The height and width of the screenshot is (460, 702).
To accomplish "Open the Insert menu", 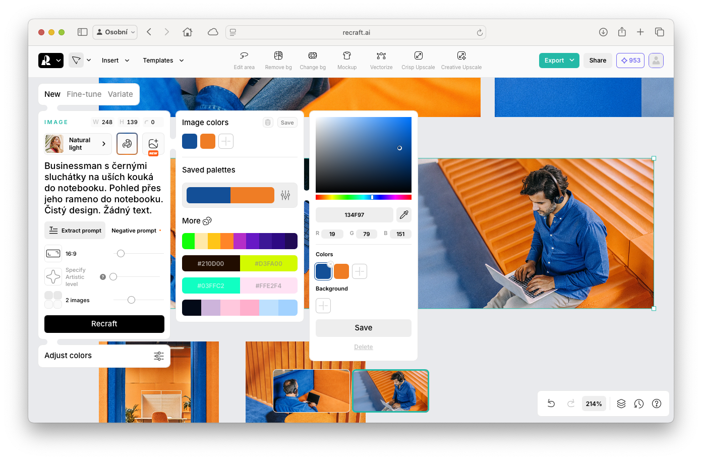I will pos(115,61).
